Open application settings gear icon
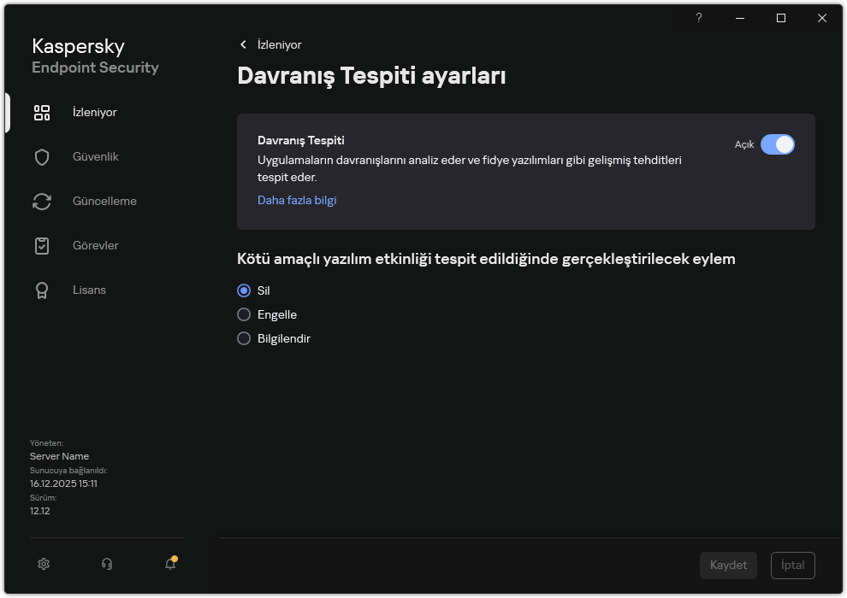The image size is (847, 598). (43, 564)
